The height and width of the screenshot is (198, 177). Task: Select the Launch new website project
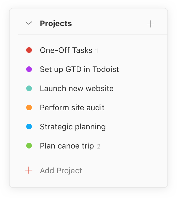[x=77, y=89]
